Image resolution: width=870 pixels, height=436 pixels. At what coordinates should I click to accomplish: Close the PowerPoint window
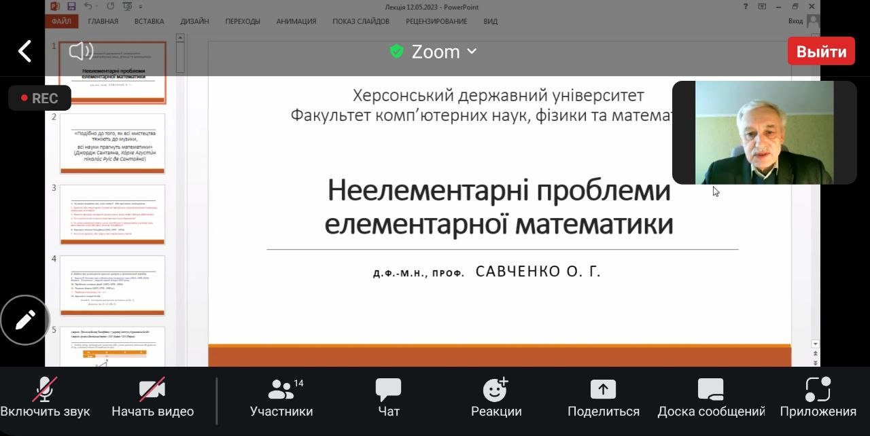point(812,7)
